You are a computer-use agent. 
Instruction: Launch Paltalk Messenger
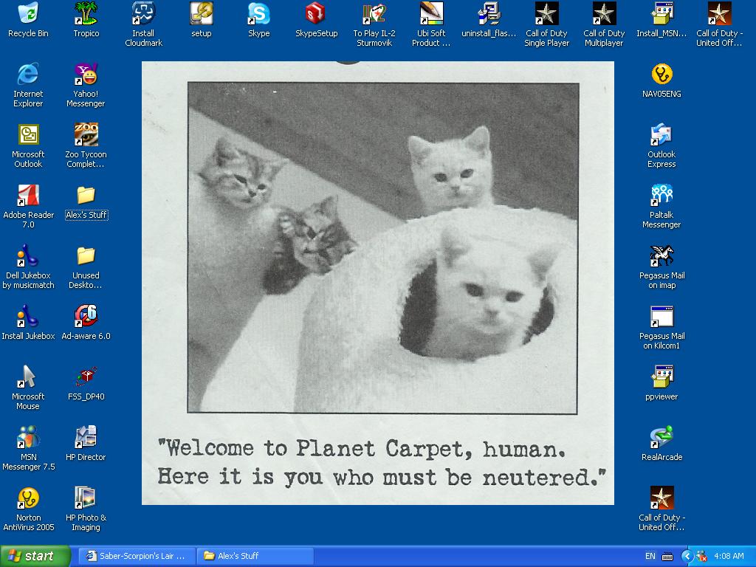coord(661,194)
